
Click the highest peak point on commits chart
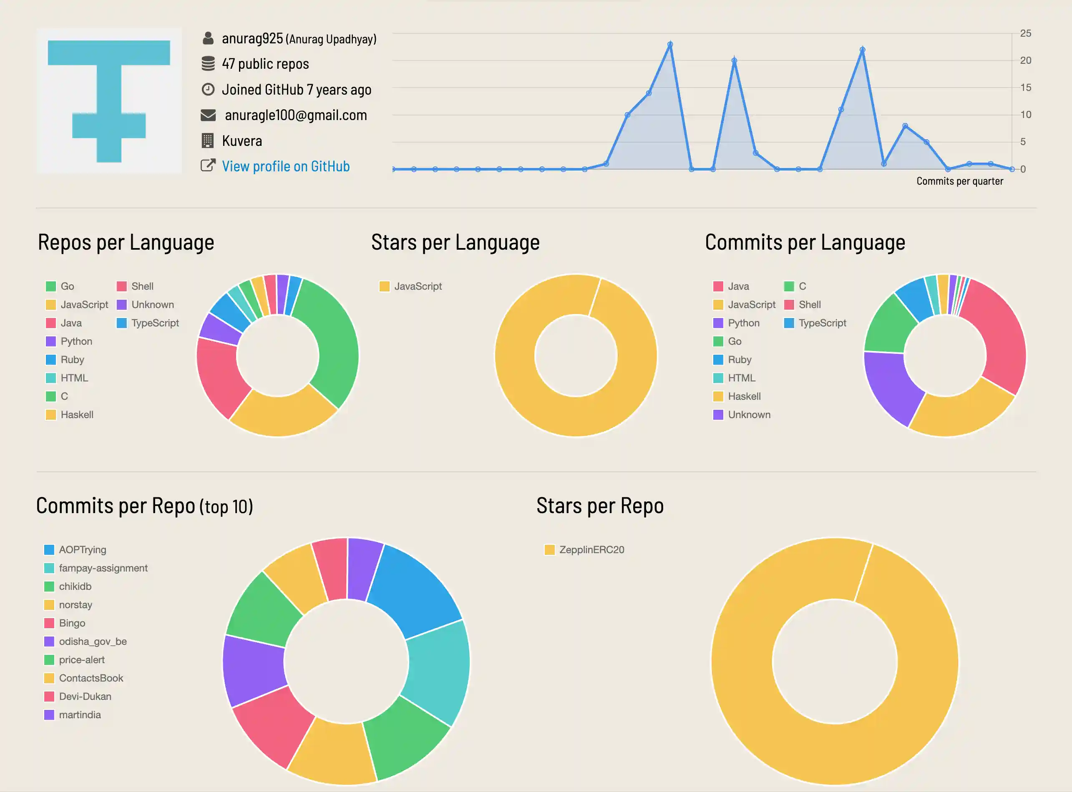click(670, 44)
